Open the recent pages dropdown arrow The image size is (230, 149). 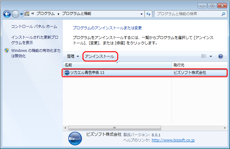[21, 14]
